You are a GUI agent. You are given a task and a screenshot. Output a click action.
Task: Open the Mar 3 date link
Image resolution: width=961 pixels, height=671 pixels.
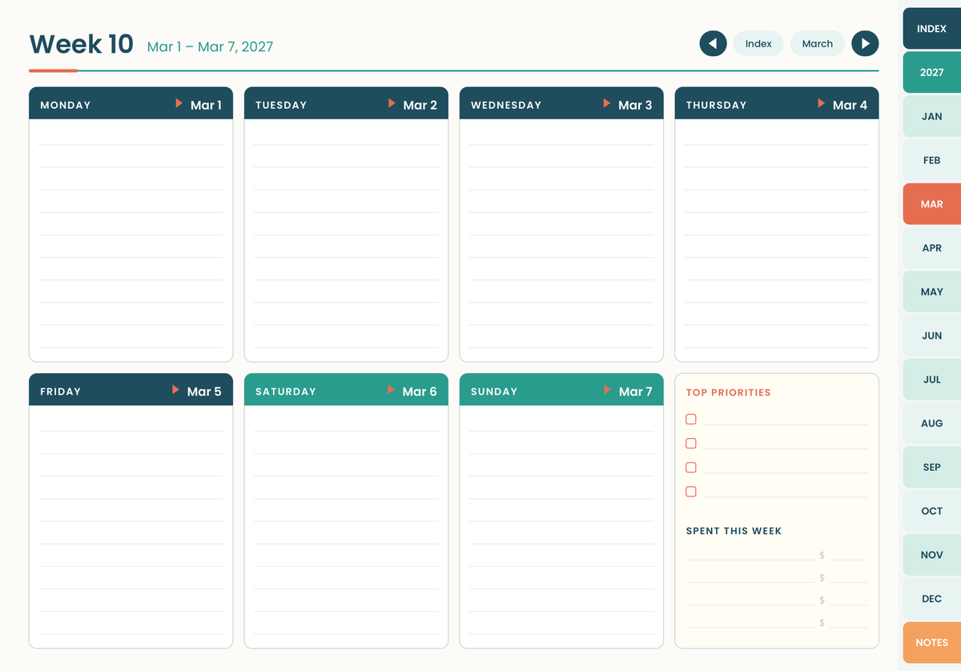point(635,105)
